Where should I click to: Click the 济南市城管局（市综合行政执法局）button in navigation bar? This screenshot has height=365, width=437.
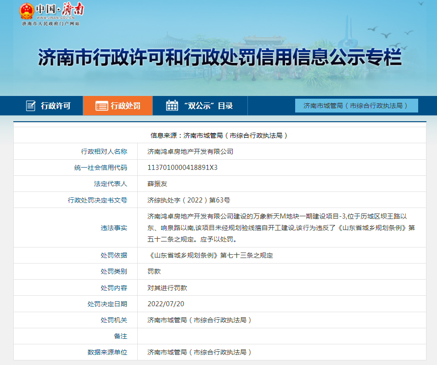[357, 106]
